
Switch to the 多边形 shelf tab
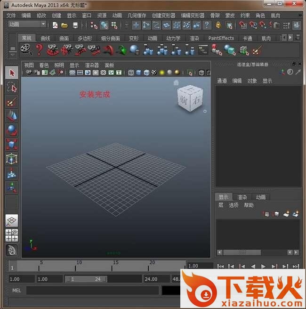tap(85, 38)
